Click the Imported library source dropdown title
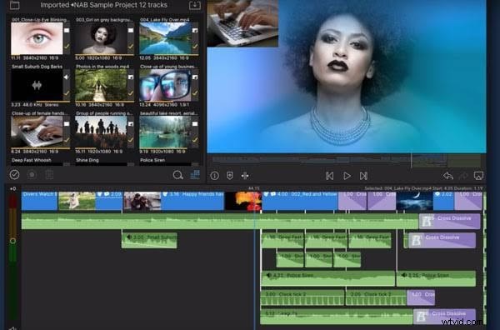The width and height of the screenshot is (500, 330). 54,5
